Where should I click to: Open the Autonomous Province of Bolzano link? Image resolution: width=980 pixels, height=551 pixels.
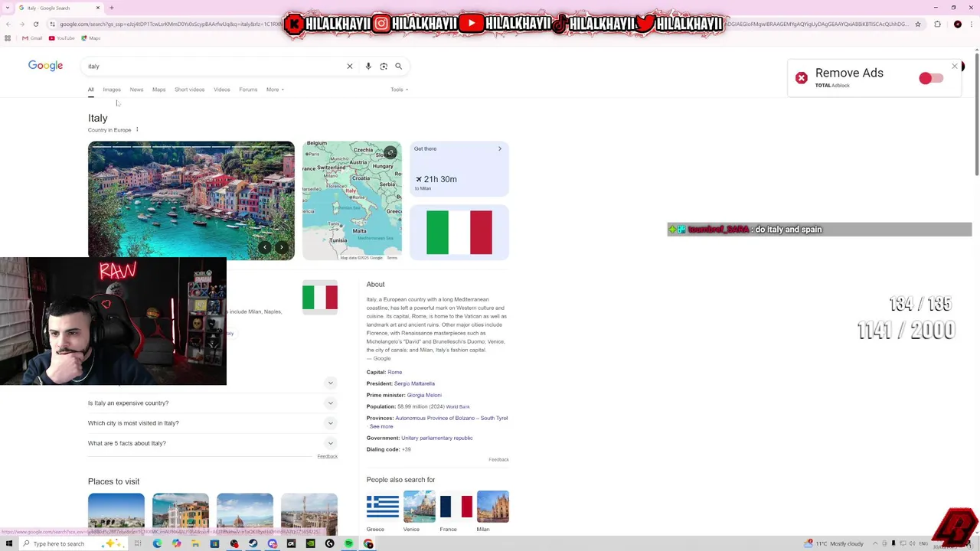(x=451, y=418)
